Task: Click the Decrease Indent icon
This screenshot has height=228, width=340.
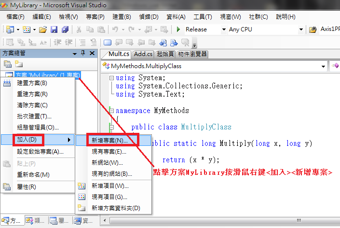Action: 57,43
